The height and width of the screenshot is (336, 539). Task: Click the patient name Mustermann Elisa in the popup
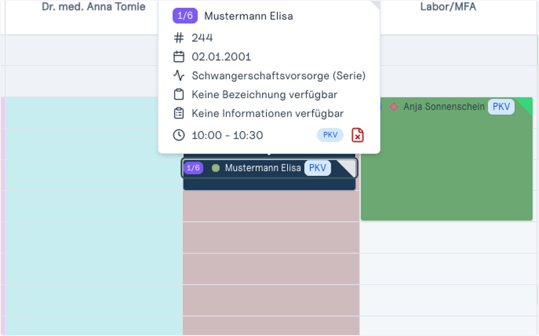tap(248, 16)
